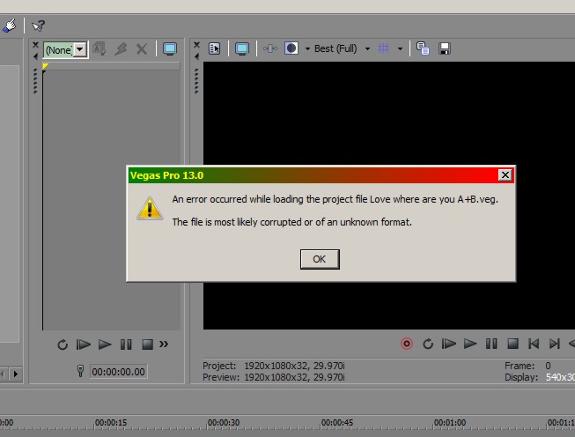
Task: Click the trimmer X remove icon
Action: pyautogui.click(x=142, y=48)
